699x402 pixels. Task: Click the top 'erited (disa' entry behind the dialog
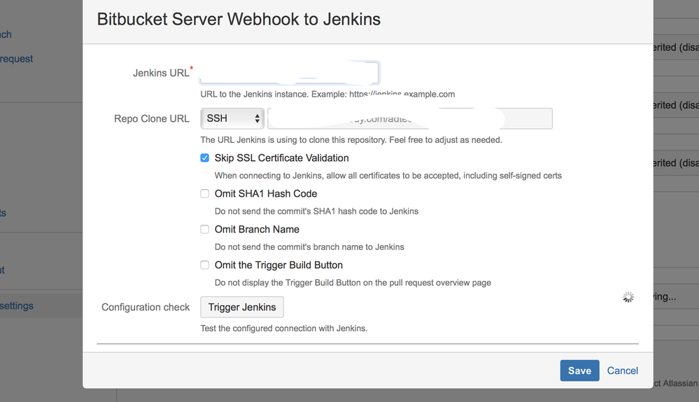click(675, 48)
